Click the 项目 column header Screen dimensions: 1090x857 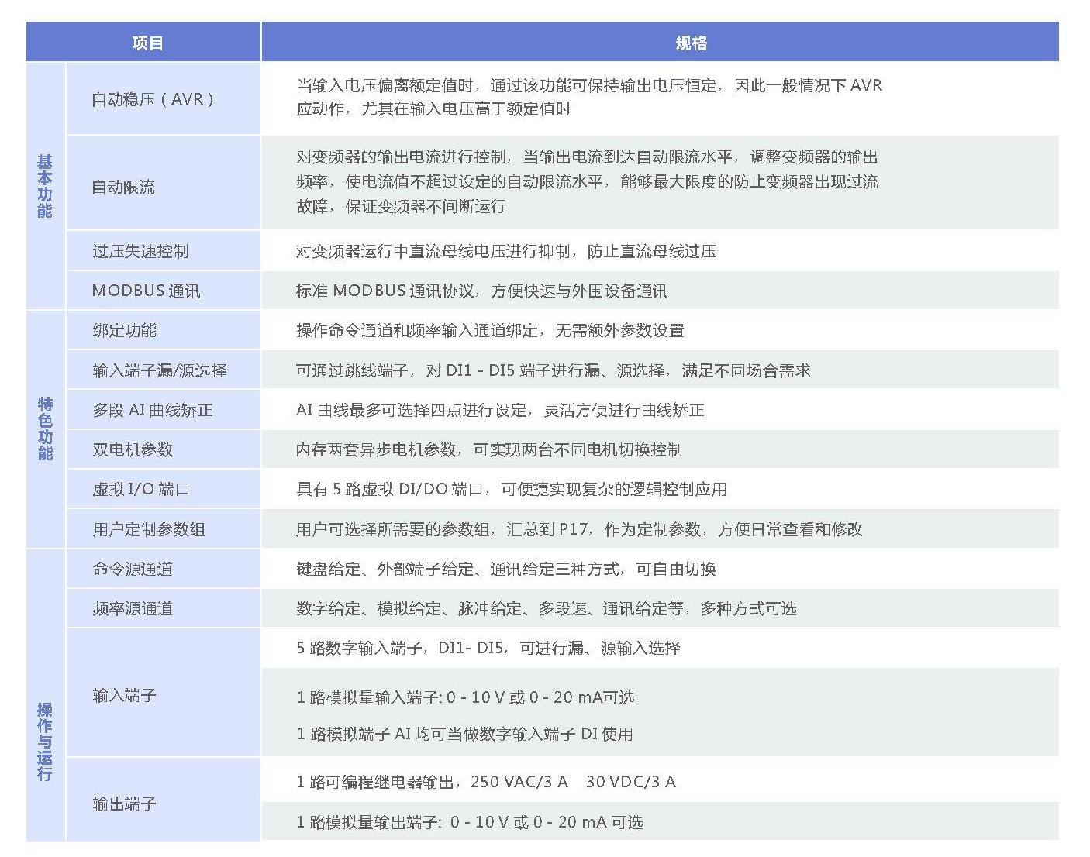pyautogui.click(x=147, y=43)
